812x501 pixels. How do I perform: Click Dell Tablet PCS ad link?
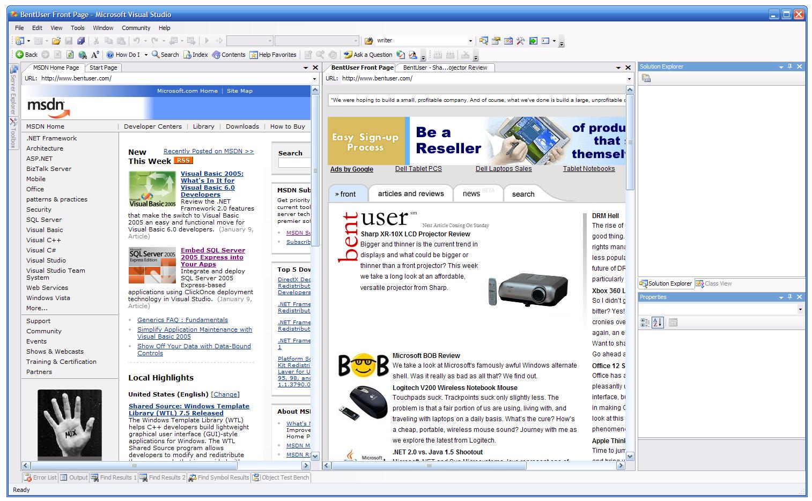tap(418, 169)
